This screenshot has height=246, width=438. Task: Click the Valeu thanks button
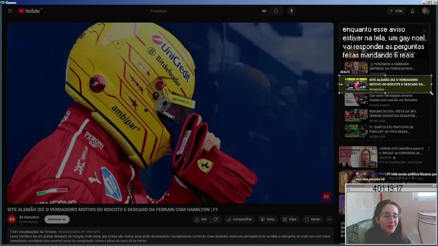(x=267, y=219)
